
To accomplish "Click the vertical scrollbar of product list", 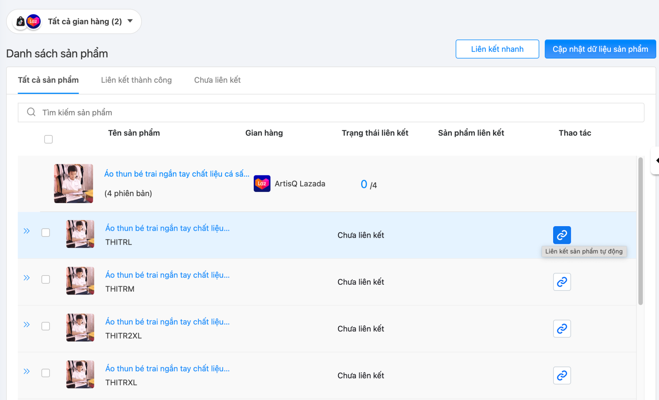I will 640,231.
